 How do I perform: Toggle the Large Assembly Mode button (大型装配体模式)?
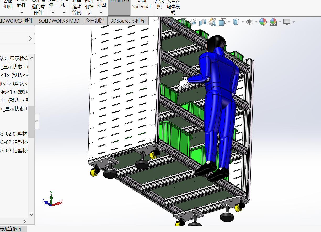[x=173, y=7]
